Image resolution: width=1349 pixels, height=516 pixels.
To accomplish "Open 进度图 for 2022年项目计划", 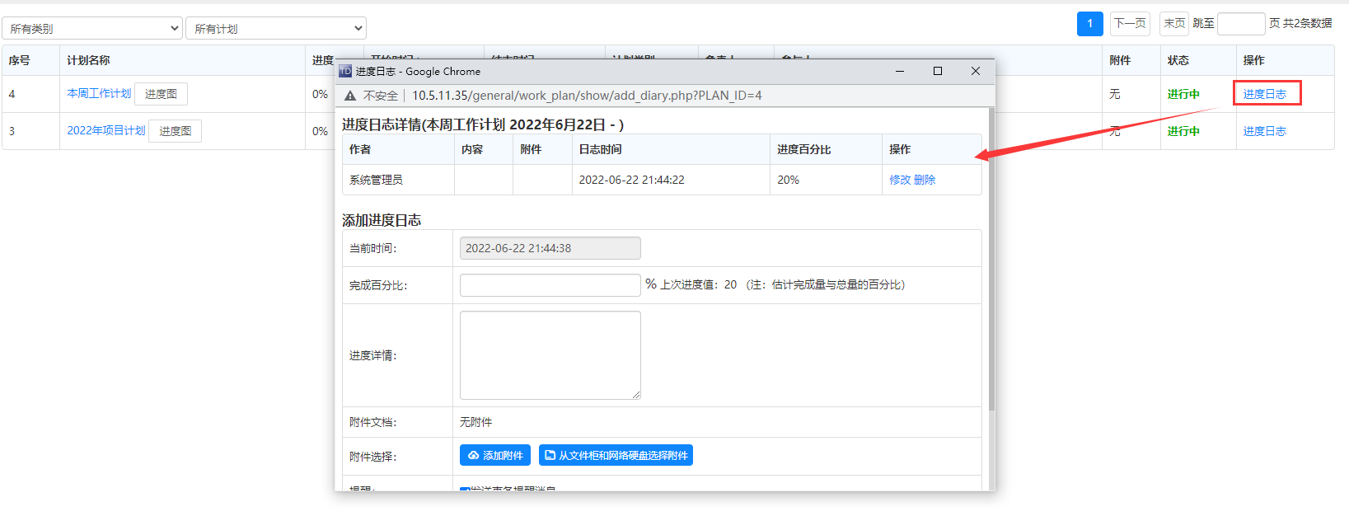I will [x=175, y=131].
